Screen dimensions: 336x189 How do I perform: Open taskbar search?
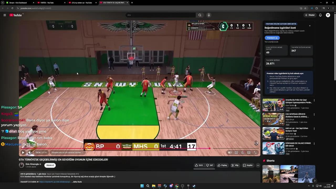click(148, 186)
